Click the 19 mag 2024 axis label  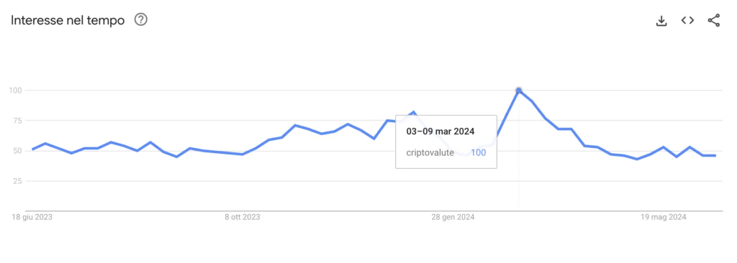click(x=664, y=217)
